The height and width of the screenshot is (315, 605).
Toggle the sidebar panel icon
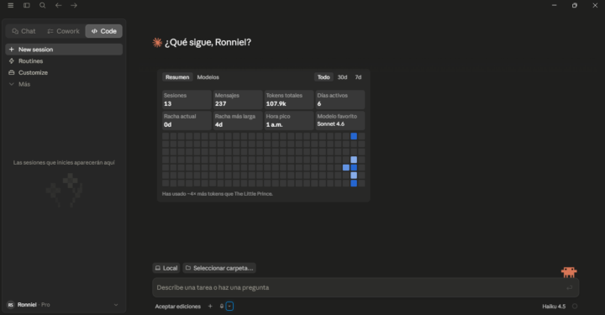pos(27,5)
